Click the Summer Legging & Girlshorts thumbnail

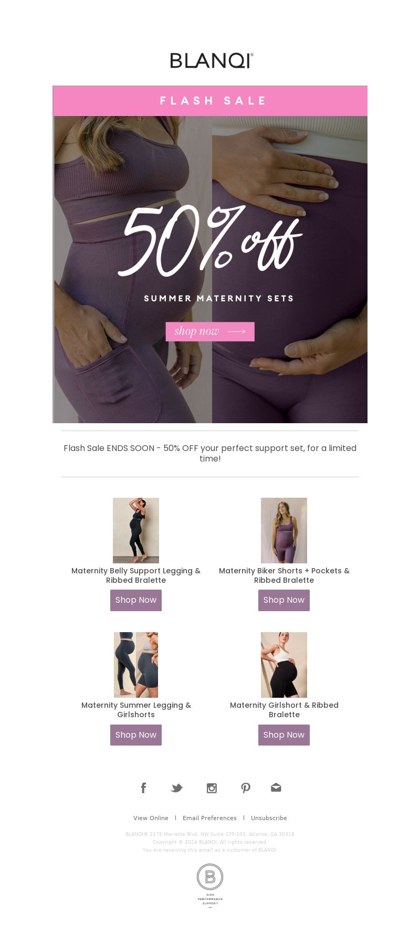pyautogui.click(x=136, y=665)
